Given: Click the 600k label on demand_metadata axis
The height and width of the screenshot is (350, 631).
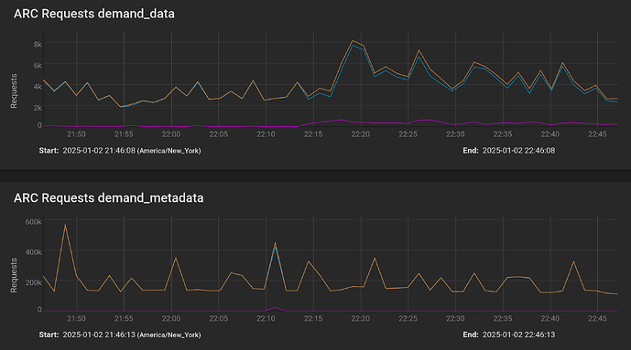Looking at the screenshot, I should (x=33, y=221).
